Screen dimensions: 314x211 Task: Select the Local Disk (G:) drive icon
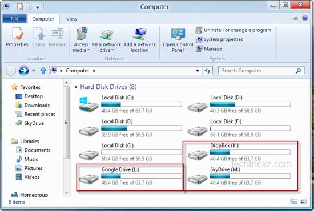point(88,155)
